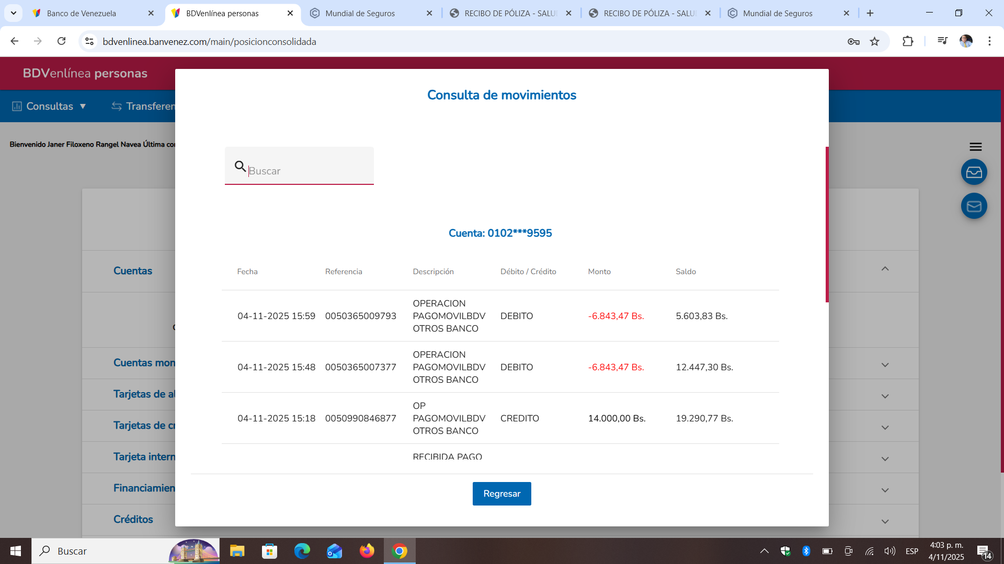Focus the Buscar movements search field
1004x564 pixels.
tap(309, 171)
